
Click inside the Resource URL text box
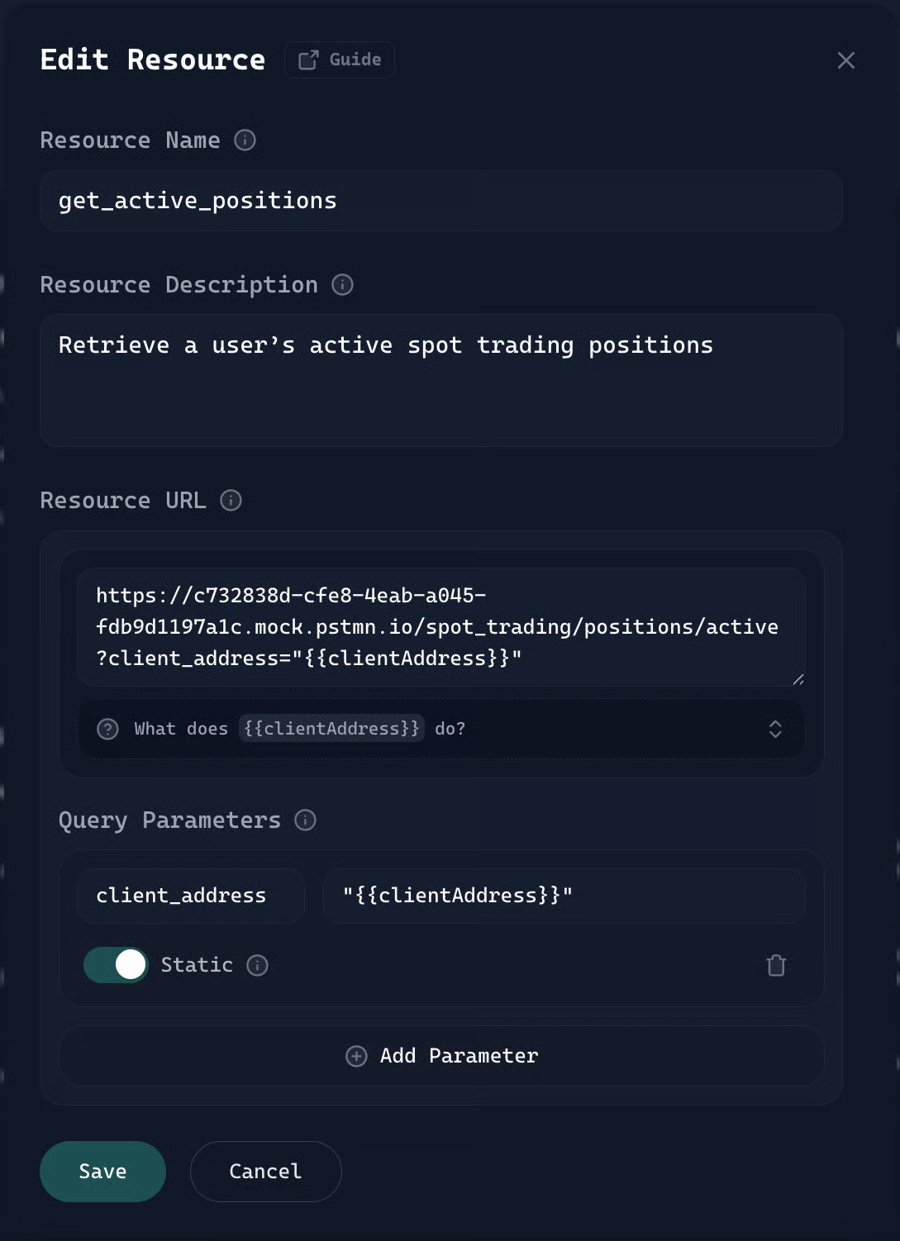coord(441,626)
